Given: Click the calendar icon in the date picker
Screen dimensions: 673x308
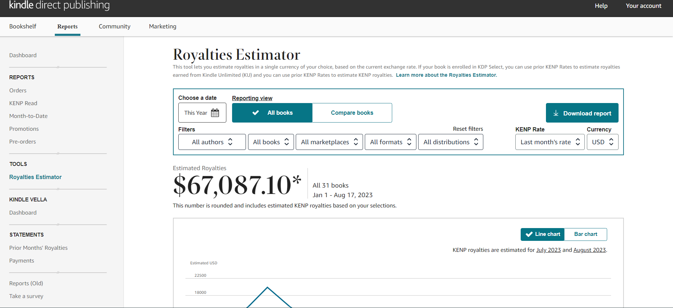Looking at the screenshot, I should (215, 113).
